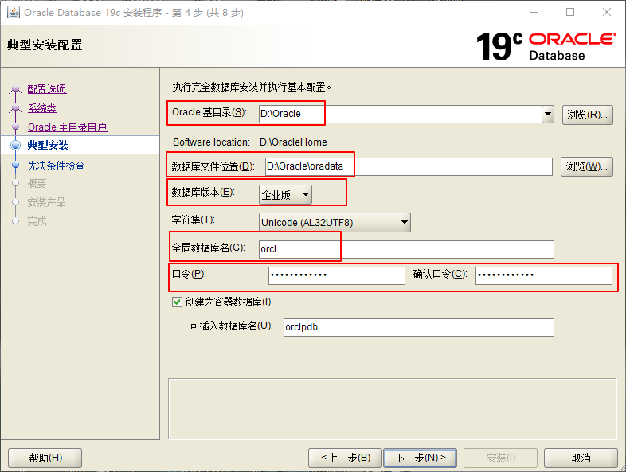Click the 概要 step label in sidebar
Viewport: 626px width, 472px height.
coord(37,184)
